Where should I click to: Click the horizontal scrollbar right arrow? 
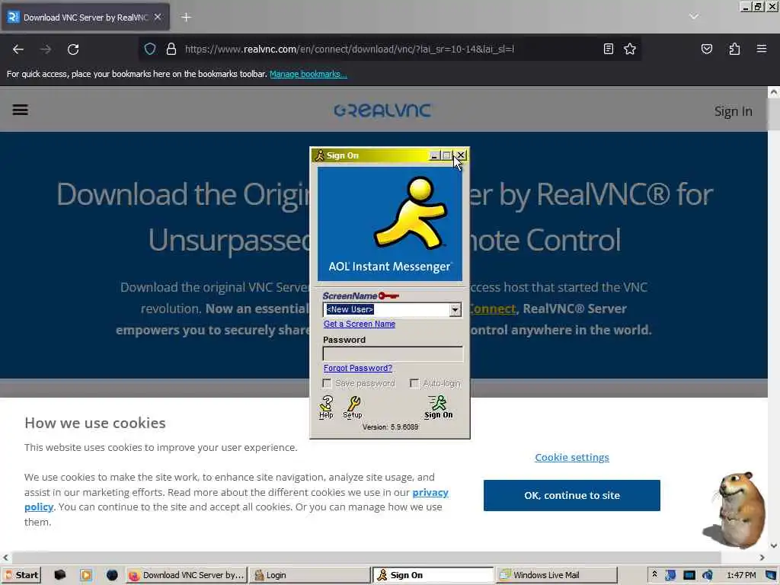point(762,558)
